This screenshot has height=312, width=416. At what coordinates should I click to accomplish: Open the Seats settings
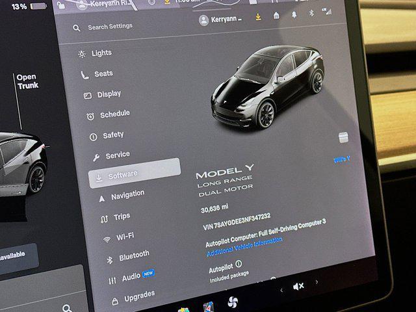(97, 74)
